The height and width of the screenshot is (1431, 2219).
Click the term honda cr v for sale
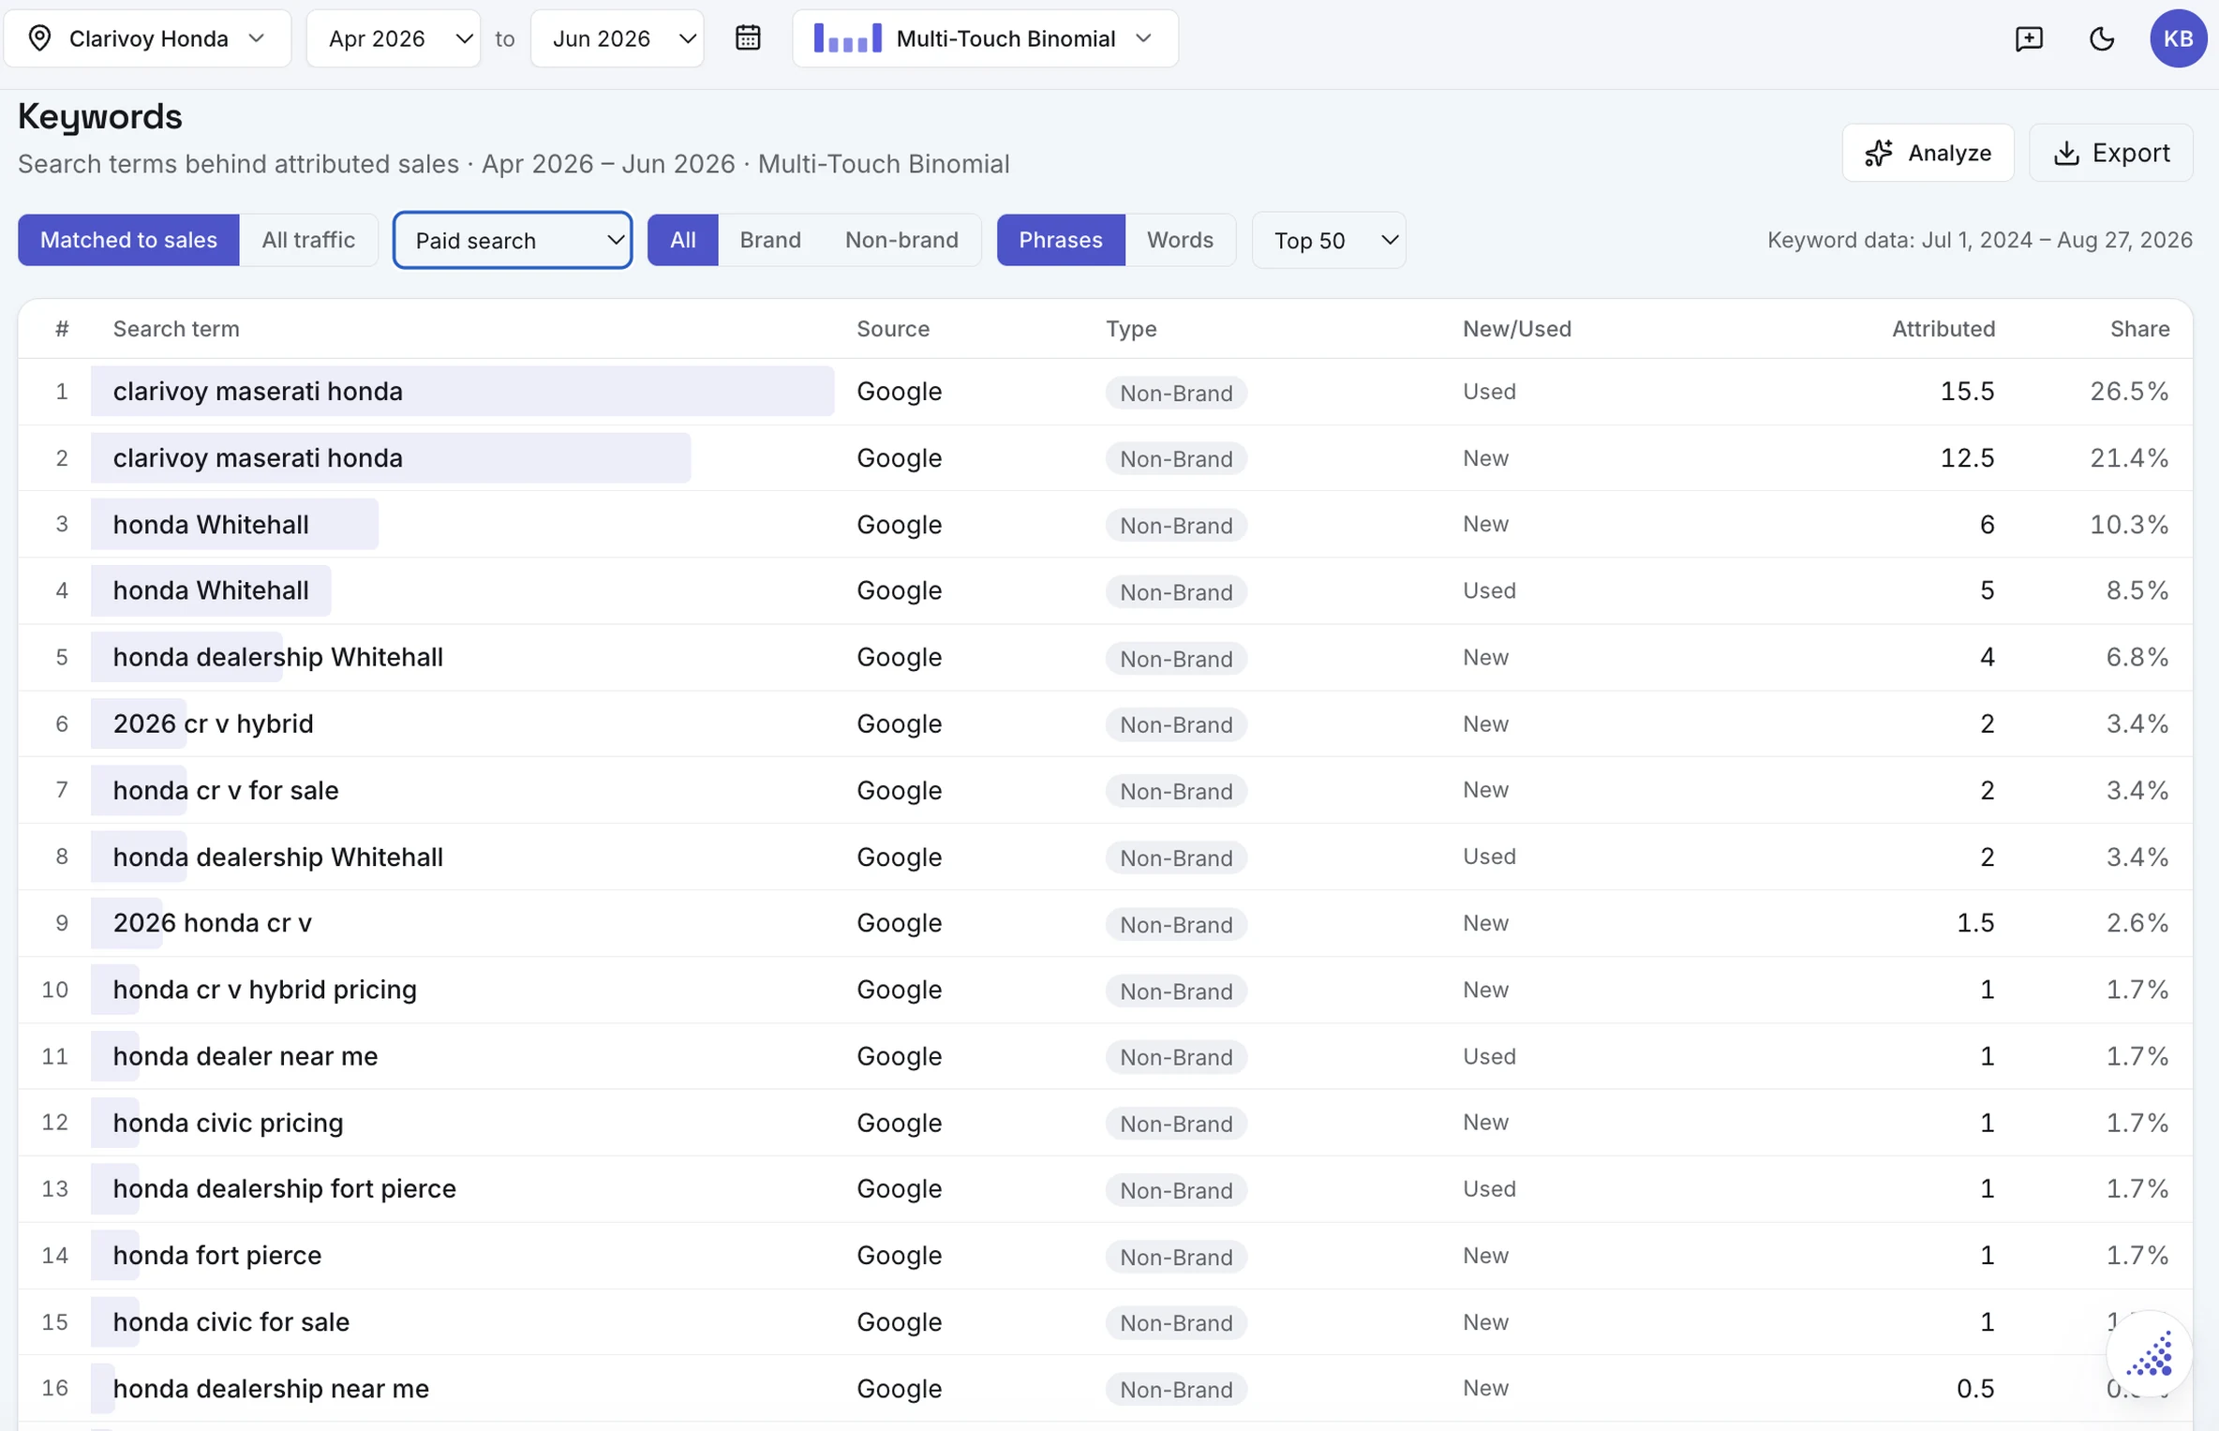coord(226,790)
